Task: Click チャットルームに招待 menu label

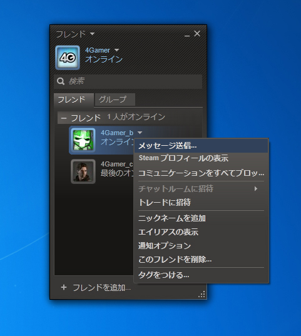Action: coord(176,189)
